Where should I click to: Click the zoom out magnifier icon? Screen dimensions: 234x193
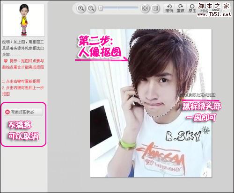(x=91, y=8)
